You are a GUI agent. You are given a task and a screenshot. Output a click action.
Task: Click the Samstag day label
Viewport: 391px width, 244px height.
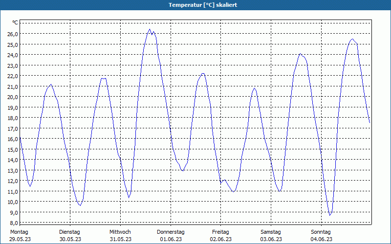[271, 232]
